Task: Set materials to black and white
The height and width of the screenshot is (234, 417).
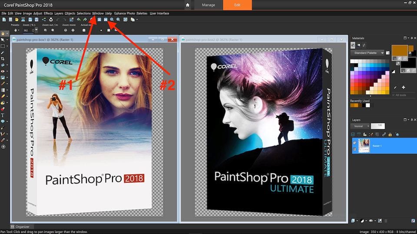Action: coord(394,71)
